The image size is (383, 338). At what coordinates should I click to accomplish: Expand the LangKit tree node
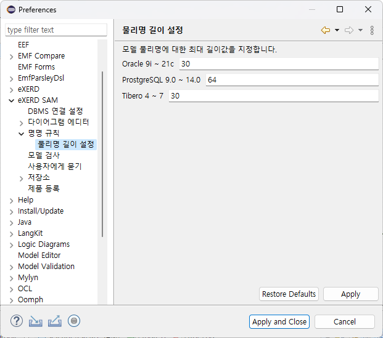[11, 234]
